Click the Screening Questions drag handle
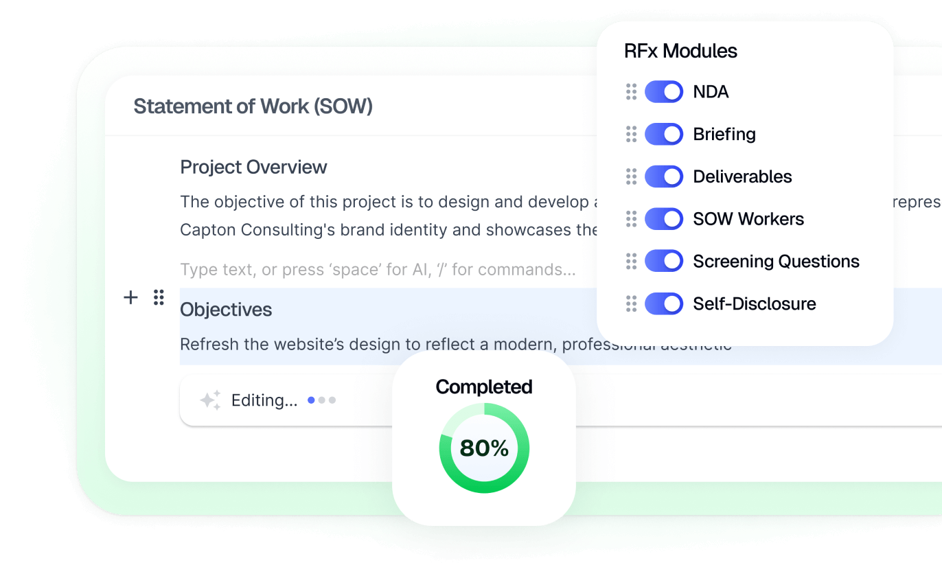 click(x=631, y=262)
